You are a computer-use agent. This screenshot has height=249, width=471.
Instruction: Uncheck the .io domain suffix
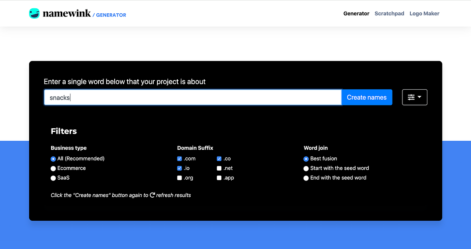click(179, 168)
